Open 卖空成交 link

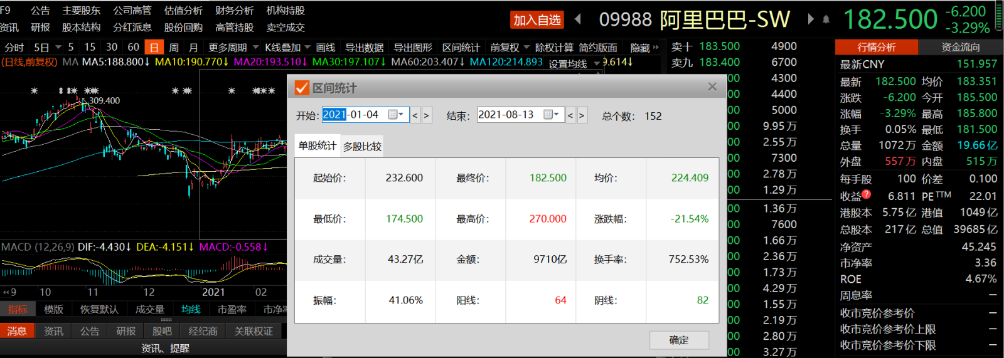click(x=286, y=28)
